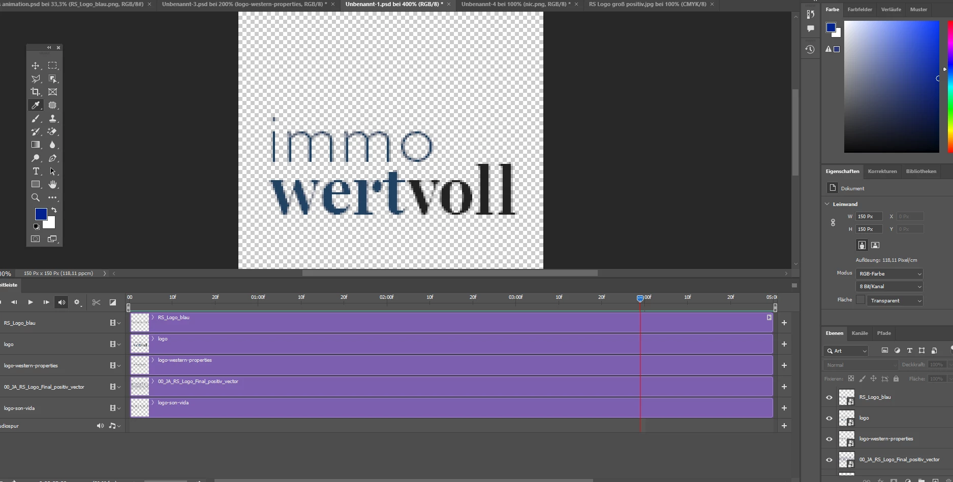The width and height of the screenshot is (953, 482).
Task: Hide the logo-western-properties layer
Action: (829, 439)
